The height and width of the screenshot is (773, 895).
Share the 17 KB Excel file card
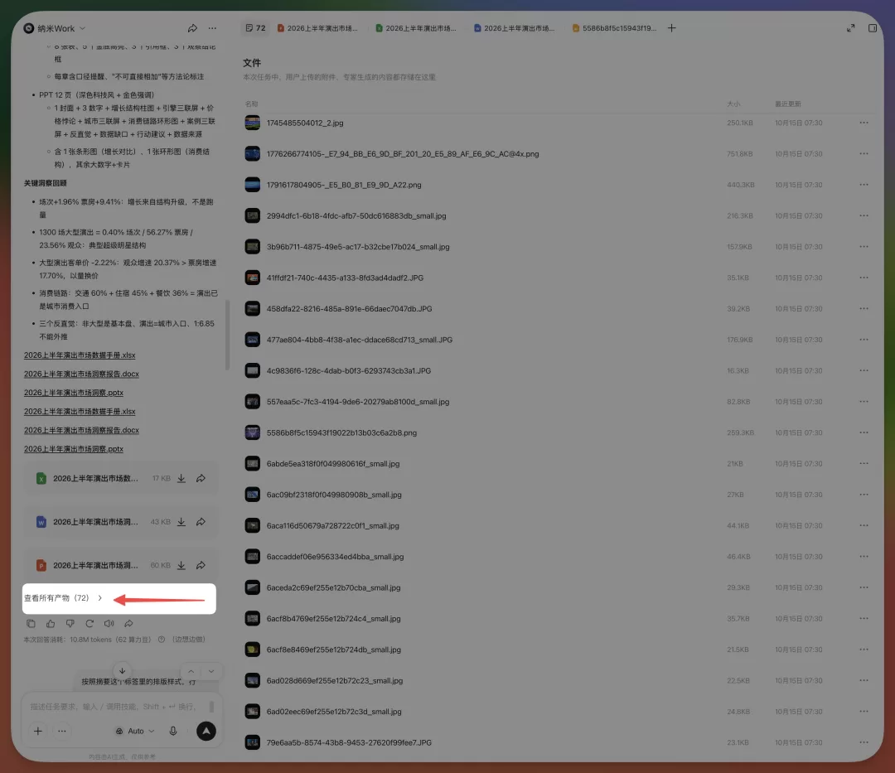[201, 479]
